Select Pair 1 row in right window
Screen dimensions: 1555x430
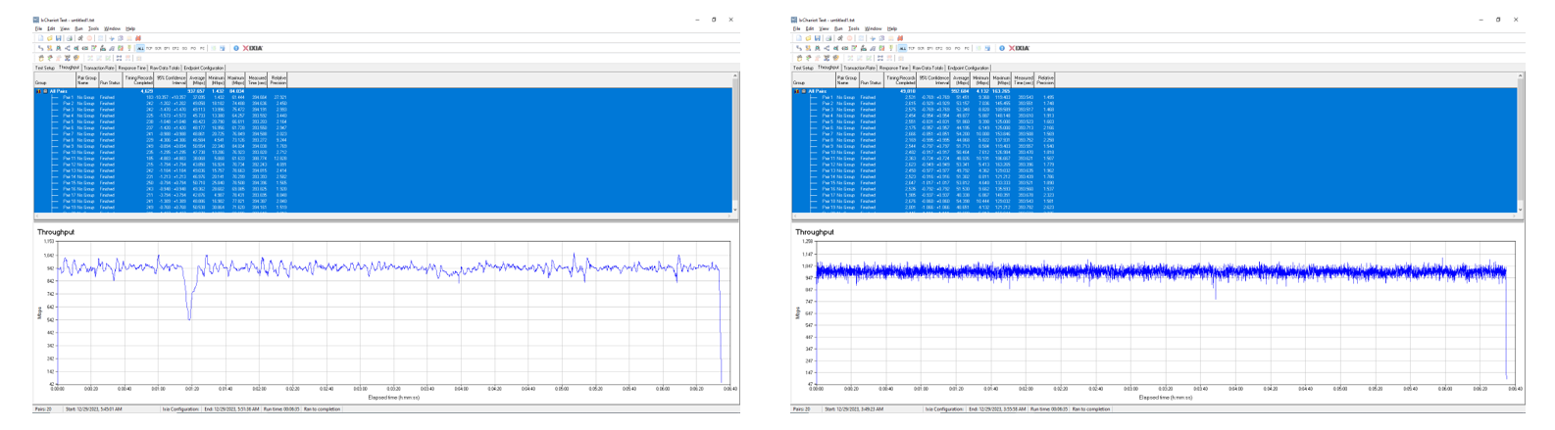click(x=1154, y=98)
